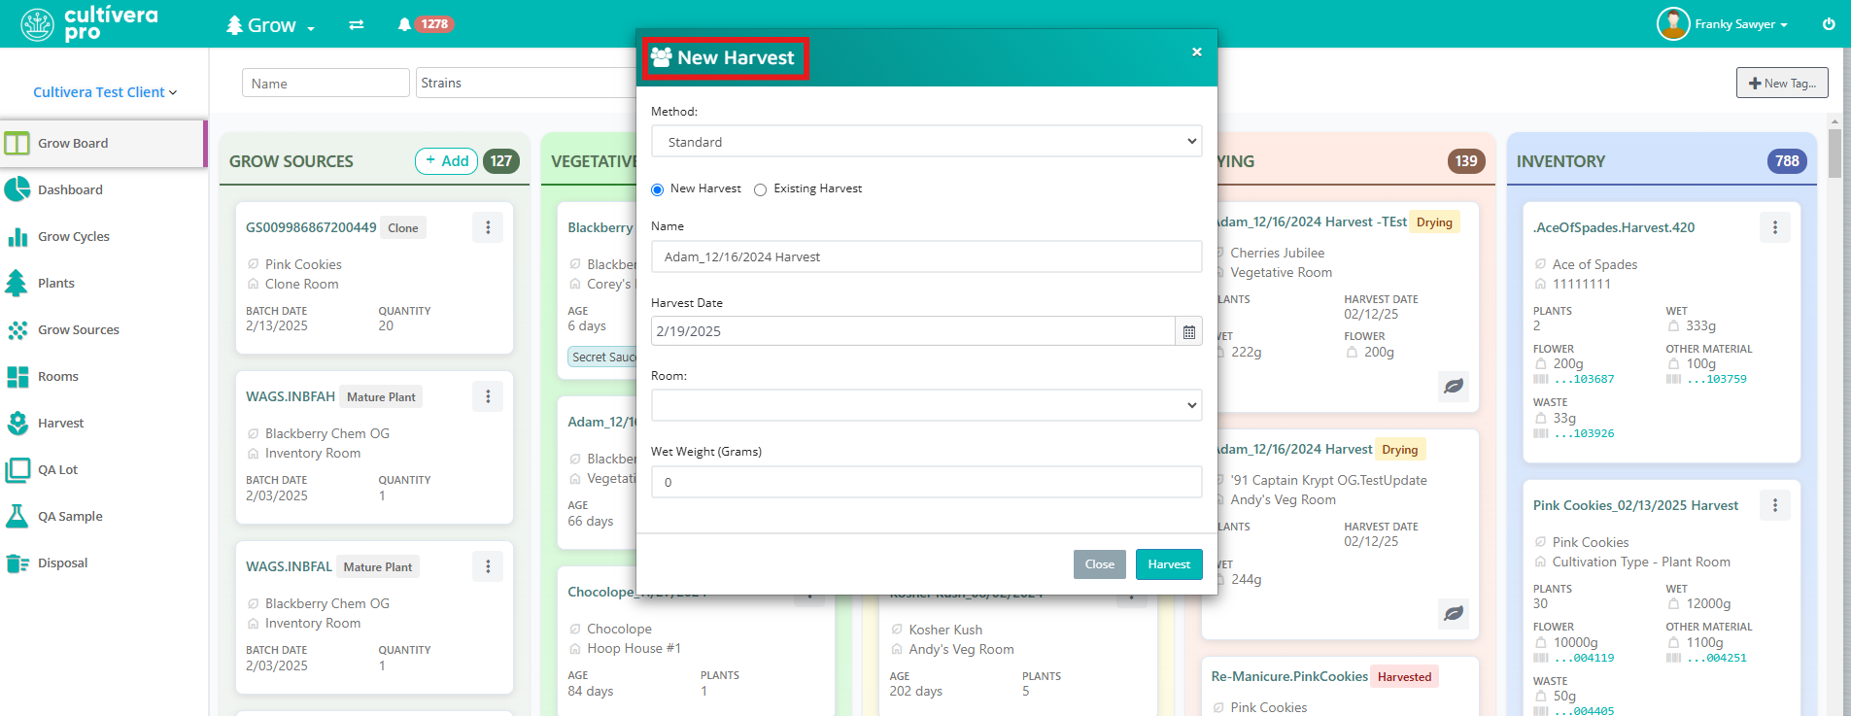Click the page vertical scrollbar
Screen dimensions: 1851x716
(1834, 153)
